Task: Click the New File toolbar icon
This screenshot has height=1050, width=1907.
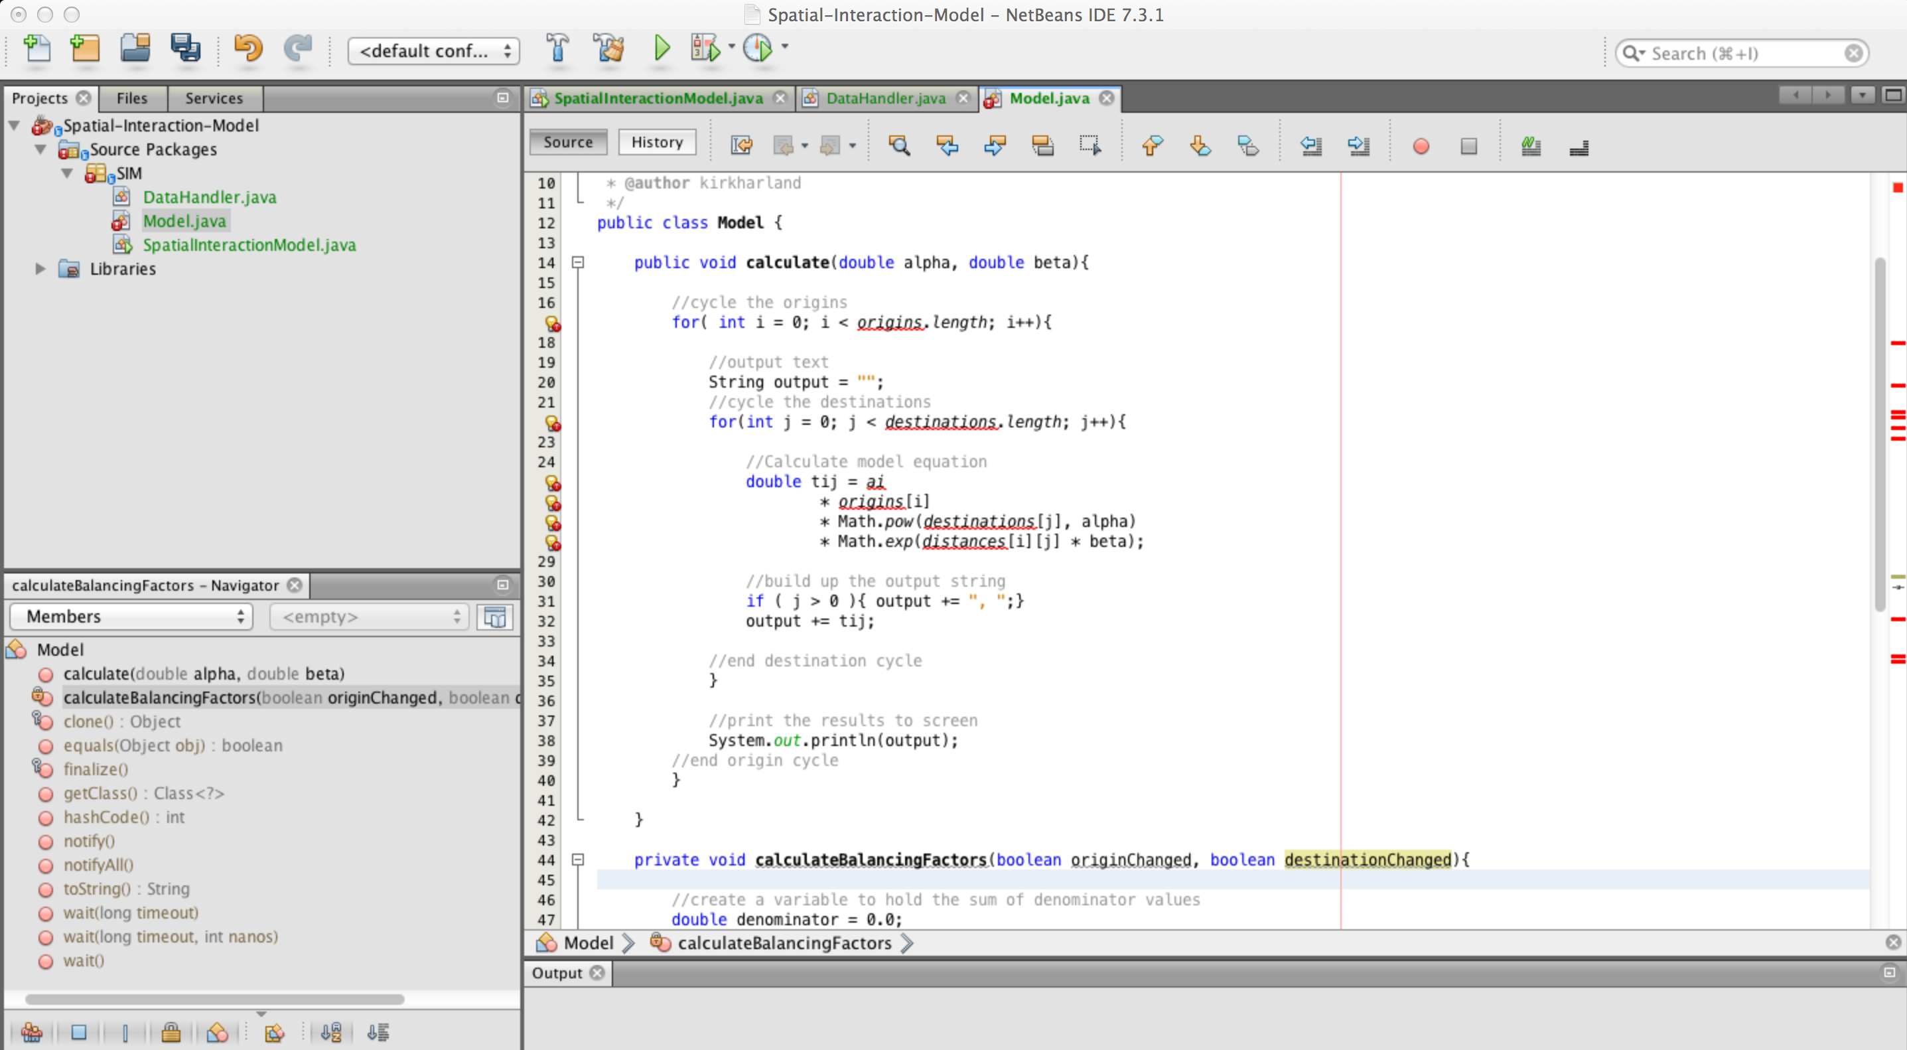Action: [x=36, y=49]
